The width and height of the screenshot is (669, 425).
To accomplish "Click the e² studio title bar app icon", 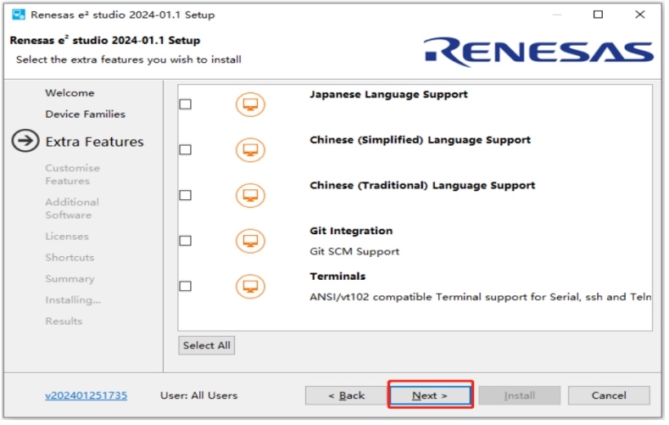I will tap(18, 14).
